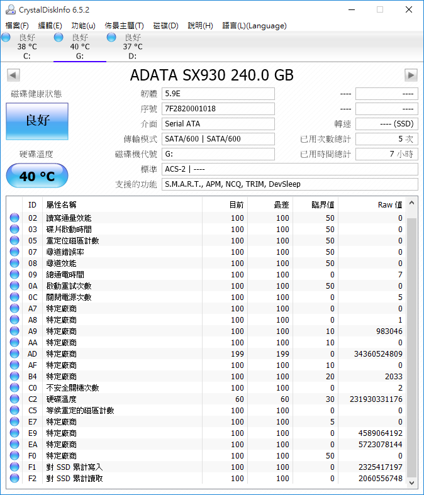
Task: Select the G: drive tab at 40 °C
Action: (80, 47)
